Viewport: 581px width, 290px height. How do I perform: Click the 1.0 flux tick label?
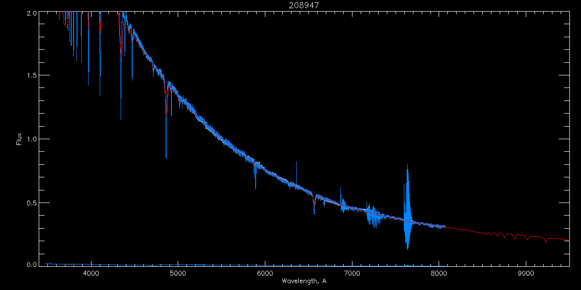pos(31,139)
